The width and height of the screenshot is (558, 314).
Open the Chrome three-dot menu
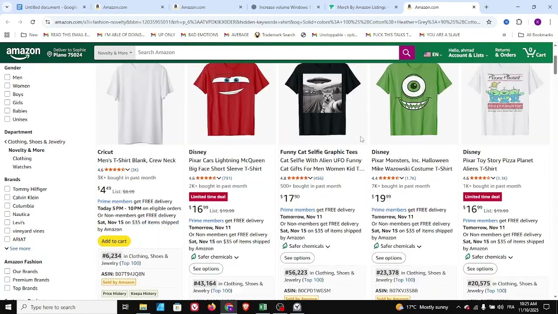click(x=550, y=22)
